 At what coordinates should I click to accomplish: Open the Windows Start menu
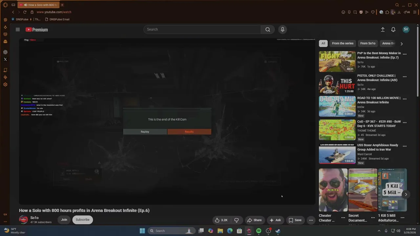142,231
